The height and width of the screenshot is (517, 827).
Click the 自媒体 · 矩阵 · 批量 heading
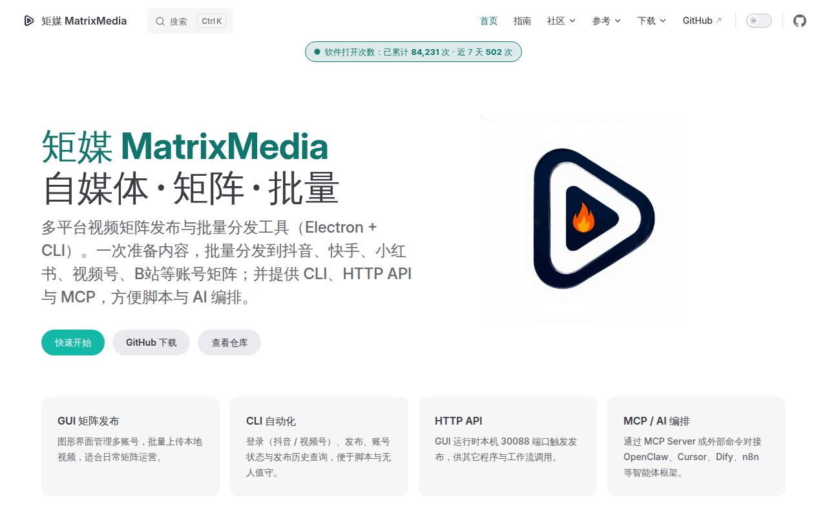point(191,188)
